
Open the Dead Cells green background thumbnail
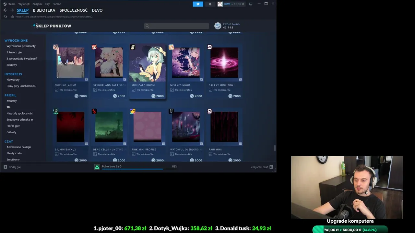(109, 127)
